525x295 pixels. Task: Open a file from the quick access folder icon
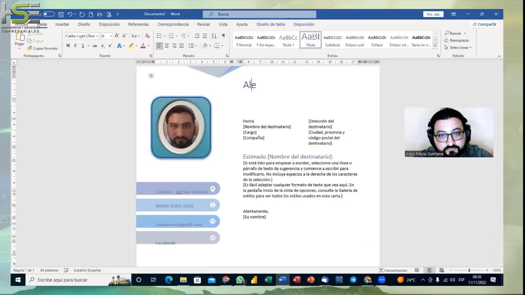[100, 14]
